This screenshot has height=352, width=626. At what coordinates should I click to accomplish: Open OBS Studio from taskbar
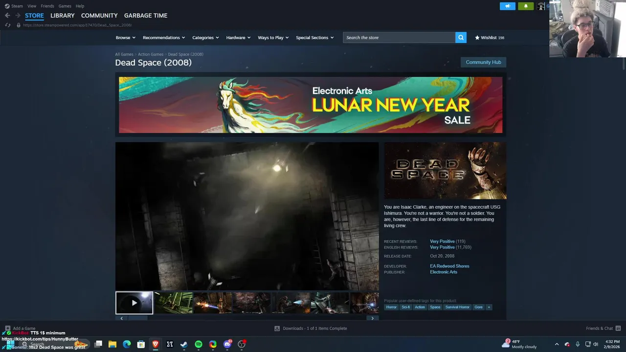(242, 344)
